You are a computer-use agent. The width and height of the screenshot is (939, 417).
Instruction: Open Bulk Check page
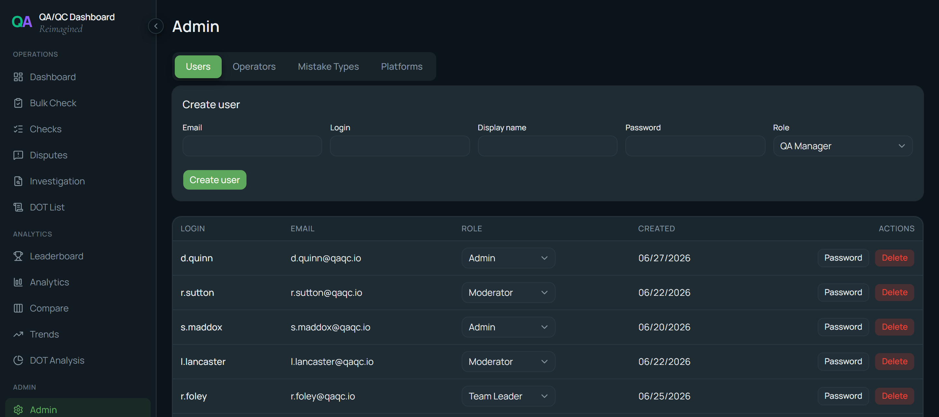(x=78, y=103)
